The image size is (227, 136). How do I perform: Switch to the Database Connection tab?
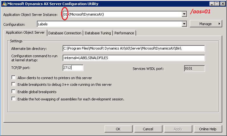coord(65,33)
